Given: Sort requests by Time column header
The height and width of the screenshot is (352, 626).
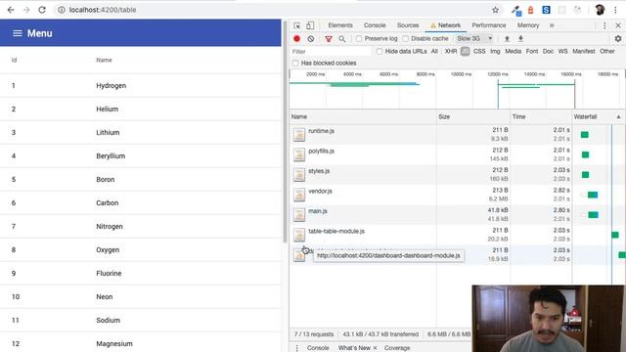Looking at the screenshot, I should 541,117.
